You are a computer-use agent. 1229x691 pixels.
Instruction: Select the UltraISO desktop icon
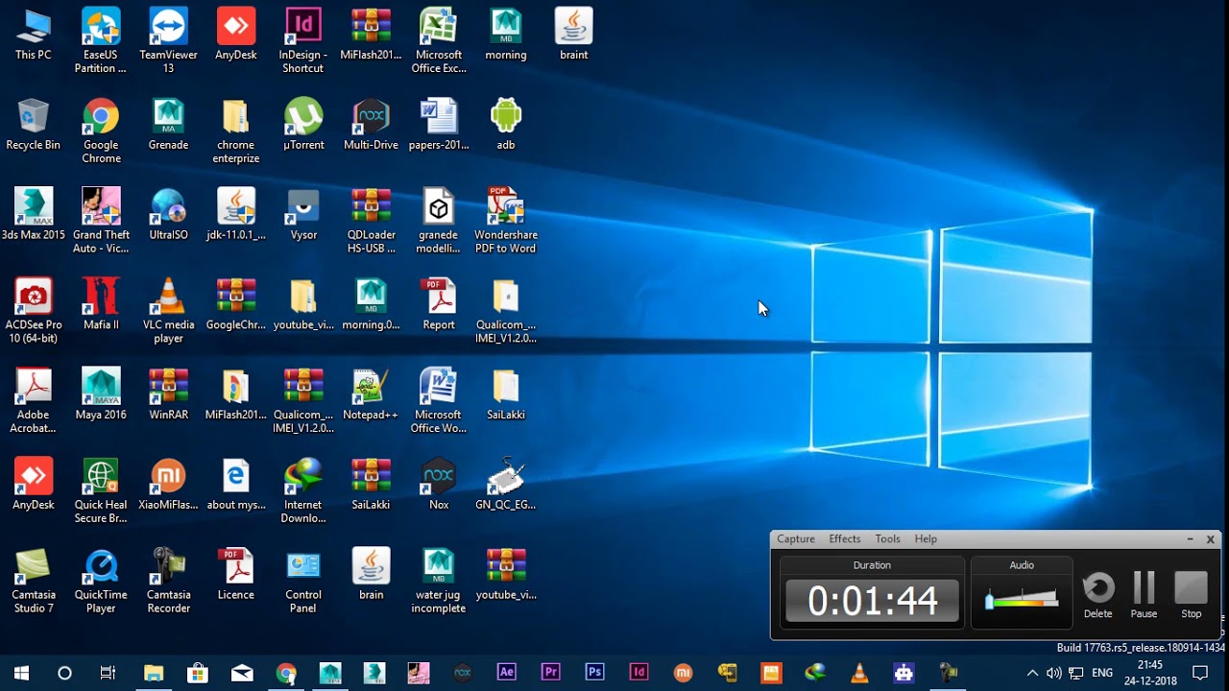tap(168, 215)
